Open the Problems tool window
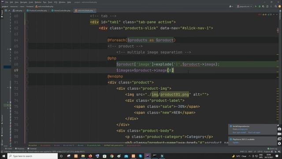 coord(19,149)
